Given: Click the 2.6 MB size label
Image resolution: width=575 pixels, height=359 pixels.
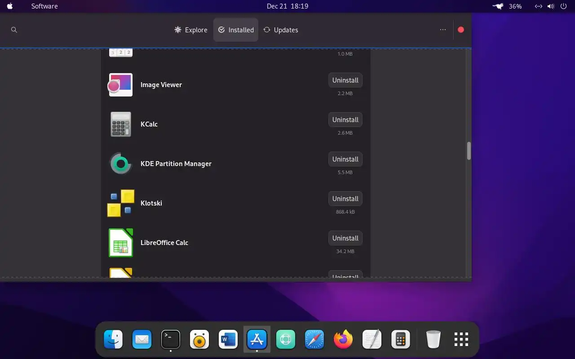Looking at the screenshot, I should [345, 133].
